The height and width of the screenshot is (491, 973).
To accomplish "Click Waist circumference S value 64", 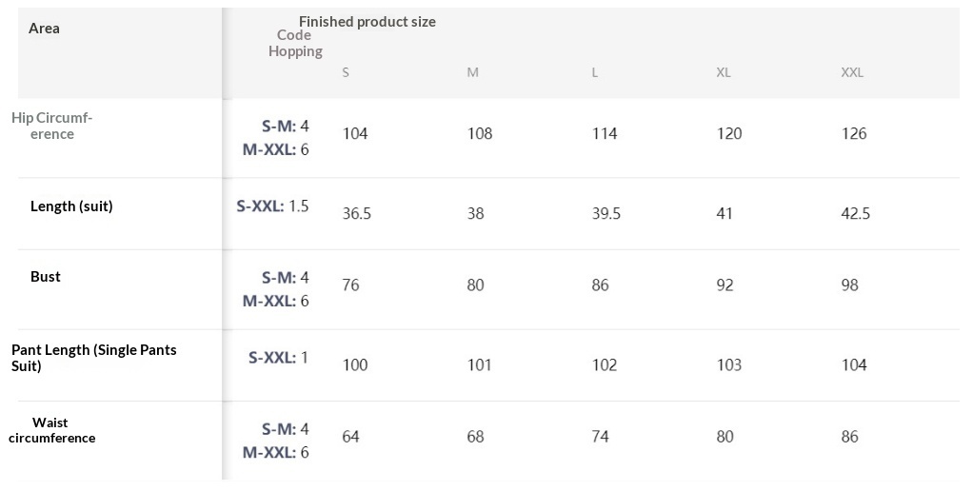I will pyautogui.click(x=351, y=436).
